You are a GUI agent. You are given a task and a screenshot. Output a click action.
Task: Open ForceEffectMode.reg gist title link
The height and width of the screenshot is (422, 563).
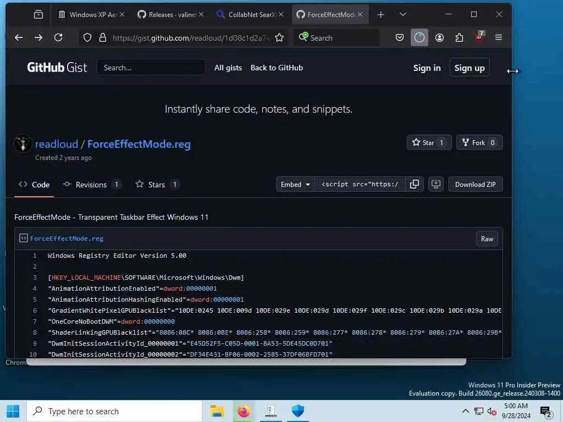coord(139,144)
